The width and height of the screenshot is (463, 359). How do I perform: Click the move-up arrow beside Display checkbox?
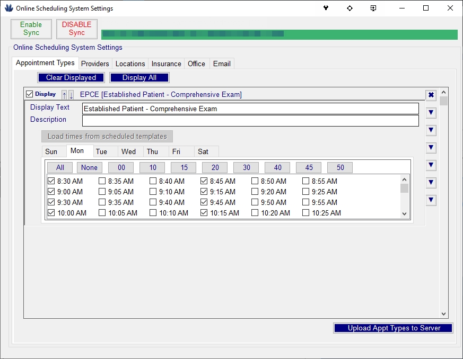pyautogui.click(x=65, y=95)
